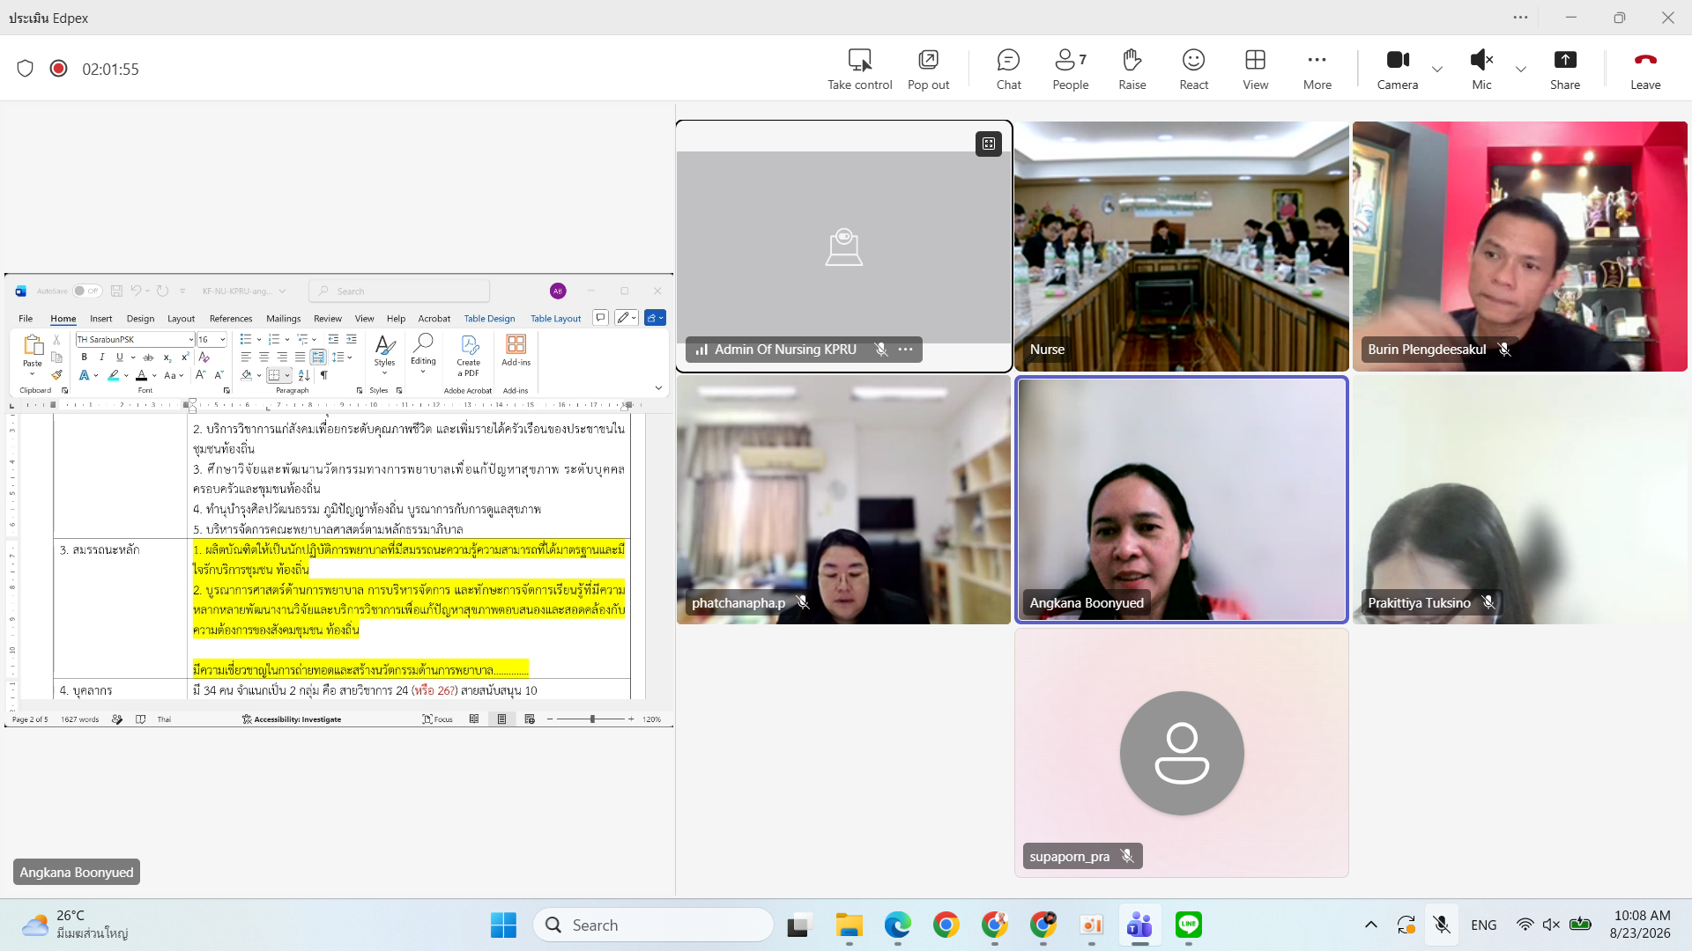Select the supaporn_pra avatar tile
This screenshot has height=951, width=1692.
tap(1181, 753)
